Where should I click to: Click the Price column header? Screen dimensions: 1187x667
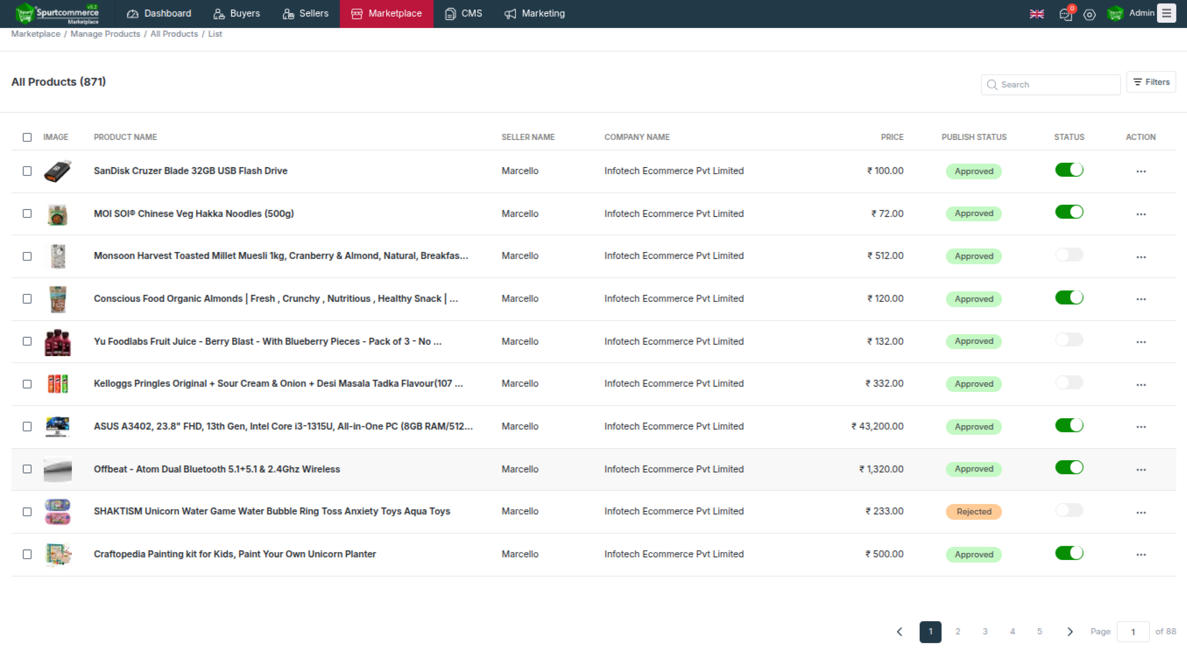coord(892,137)
